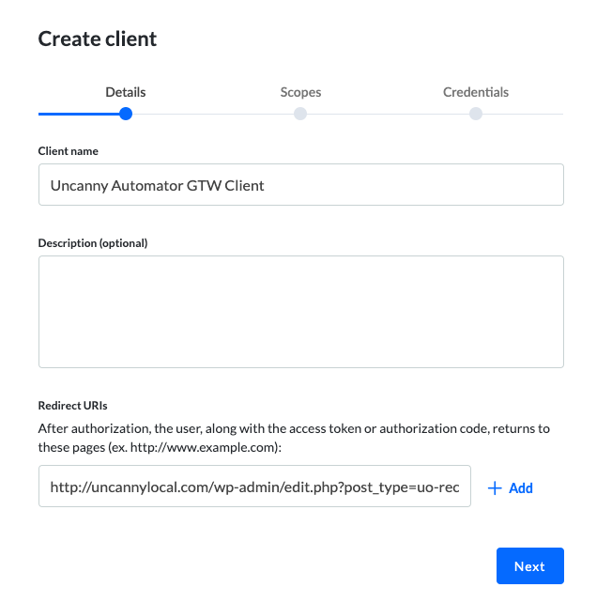
Task: Open the Details step label
Action: pos(126,92)
